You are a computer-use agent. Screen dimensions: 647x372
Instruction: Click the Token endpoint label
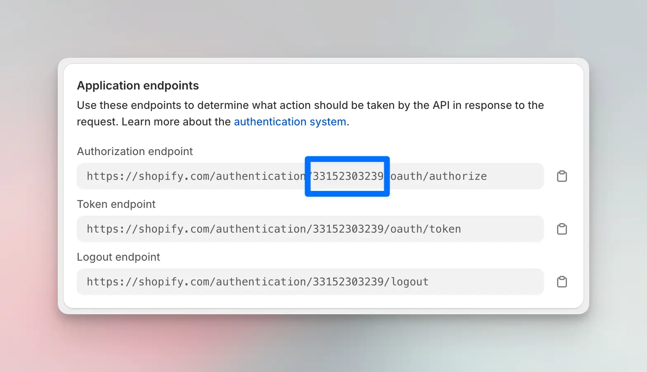116,204
